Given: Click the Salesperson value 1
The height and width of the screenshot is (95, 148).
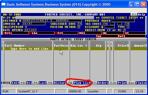Looking at the screenshot, I should [x=26, y=27].
